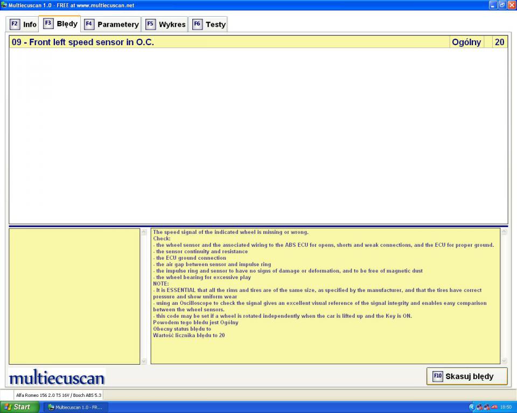The image size is (517, 413).
Task: Open the F2 Info tab
Action: 23,24
